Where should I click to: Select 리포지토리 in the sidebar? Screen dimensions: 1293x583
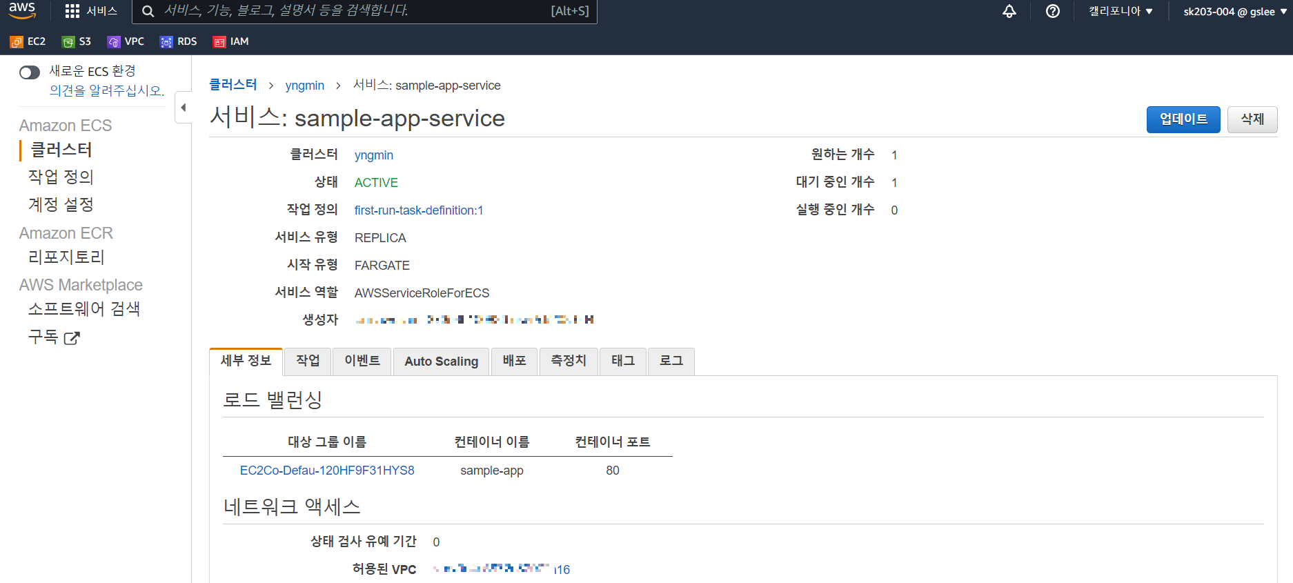(66, 257)
